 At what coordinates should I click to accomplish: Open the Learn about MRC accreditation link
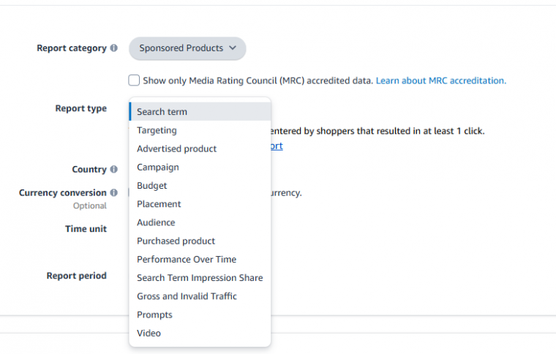[440, 80]
